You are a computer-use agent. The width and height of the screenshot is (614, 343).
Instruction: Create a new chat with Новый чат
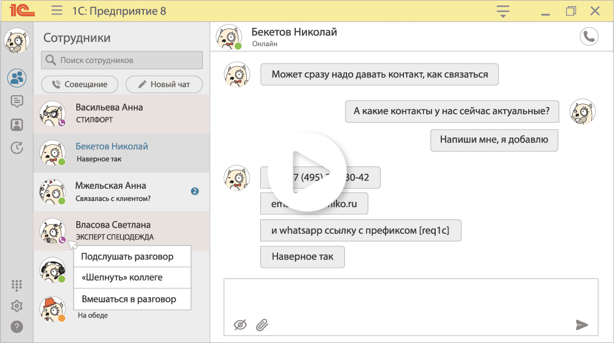click(x=164, y=84)
